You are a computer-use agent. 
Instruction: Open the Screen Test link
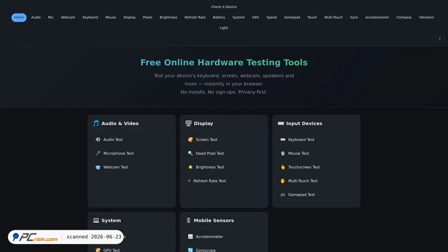pyautogui.click(x=206, y=139)
